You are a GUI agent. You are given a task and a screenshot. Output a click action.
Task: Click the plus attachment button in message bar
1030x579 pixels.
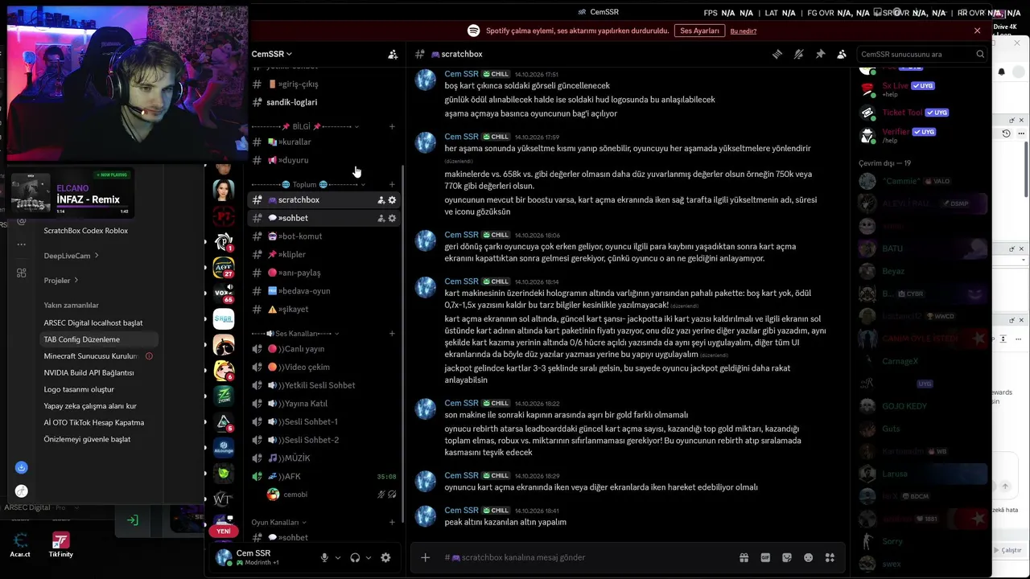pos(425,557)
